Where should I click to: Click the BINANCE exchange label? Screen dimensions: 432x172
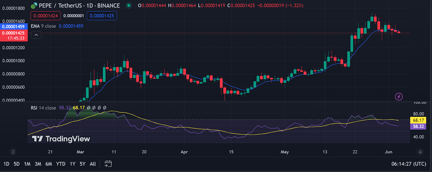pyautogui.click(x=109, y=5)
